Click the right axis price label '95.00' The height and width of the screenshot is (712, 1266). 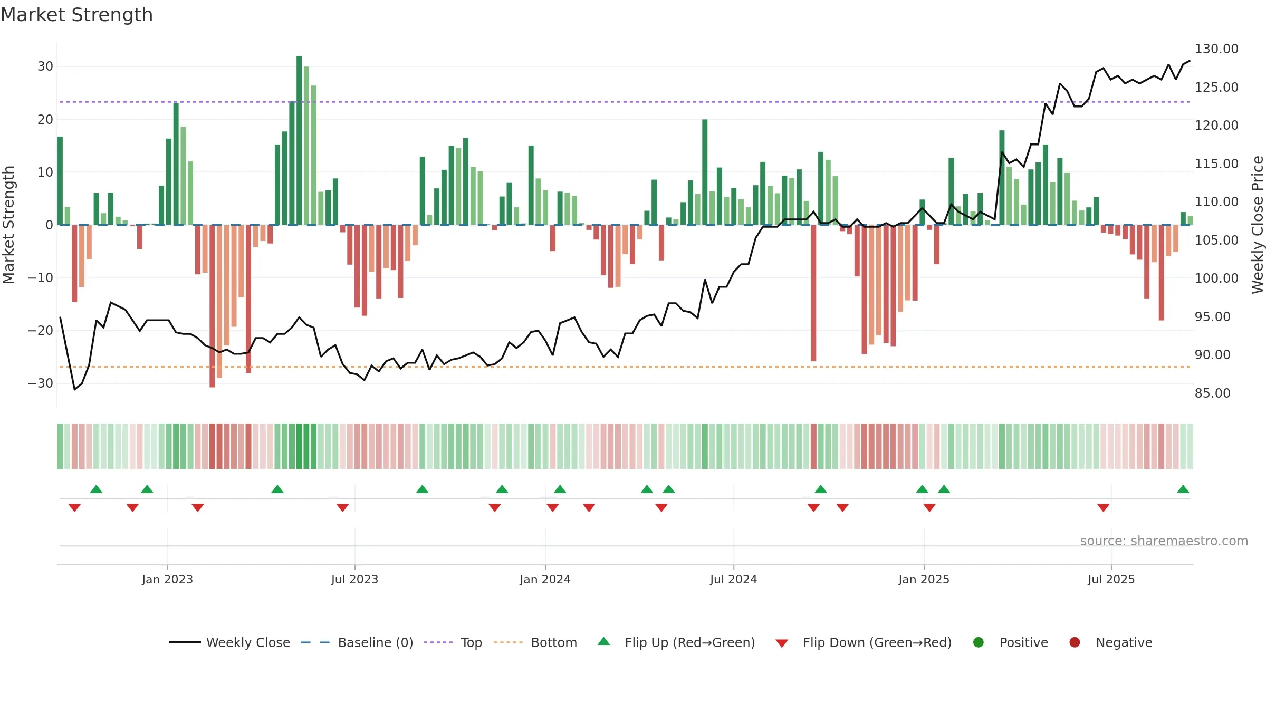1213,316
